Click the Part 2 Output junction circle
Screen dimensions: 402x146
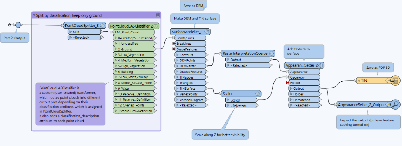click(18, 25)
